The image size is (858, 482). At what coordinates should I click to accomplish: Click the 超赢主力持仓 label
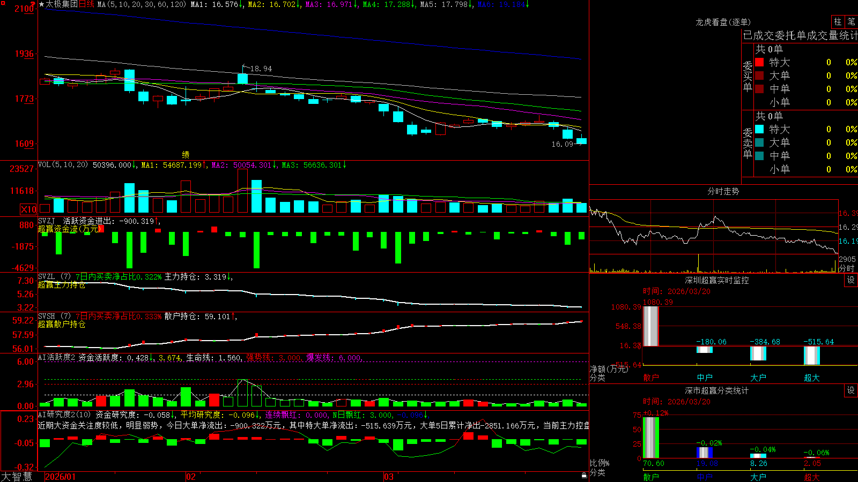pyautogui.click(x=62, y=284)
